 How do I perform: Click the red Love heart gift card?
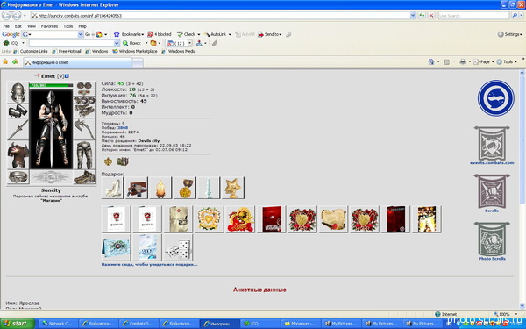(x=240, y=219)
